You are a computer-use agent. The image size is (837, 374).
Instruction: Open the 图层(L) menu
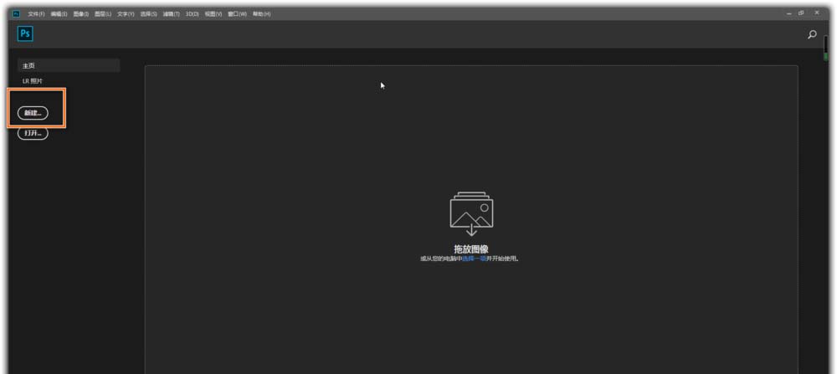(x=102, y=14)
